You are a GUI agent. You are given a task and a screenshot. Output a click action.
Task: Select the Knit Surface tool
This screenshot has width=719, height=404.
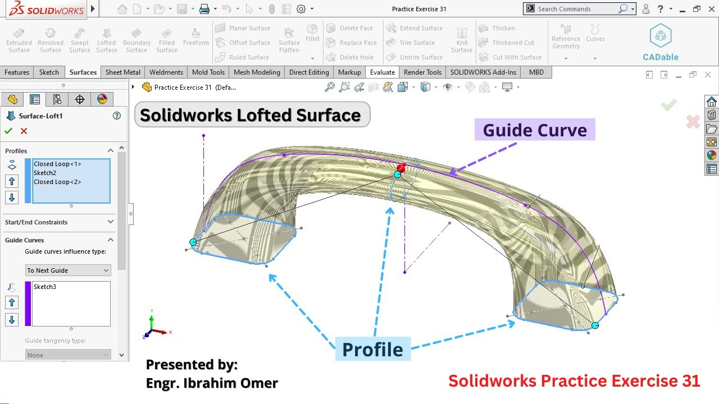[462, 40]
